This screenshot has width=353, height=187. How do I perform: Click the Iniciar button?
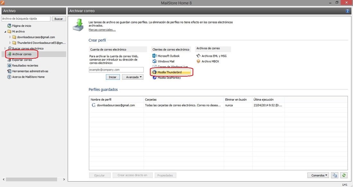[113, 77]
